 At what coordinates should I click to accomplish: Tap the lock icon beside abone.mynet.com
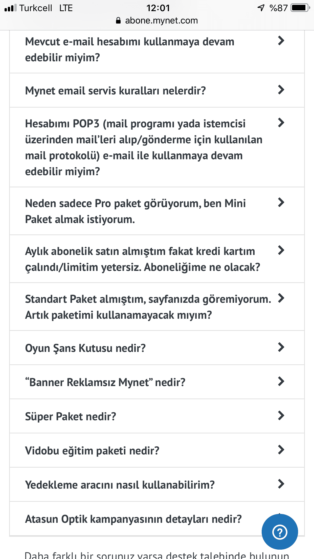pyautogui.click(x=118, y=21)
